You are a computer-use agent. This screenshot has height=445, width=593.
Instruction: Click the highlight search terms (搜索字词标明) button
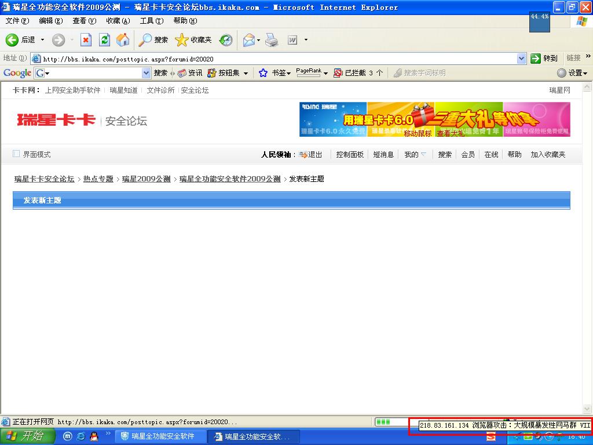419,73
